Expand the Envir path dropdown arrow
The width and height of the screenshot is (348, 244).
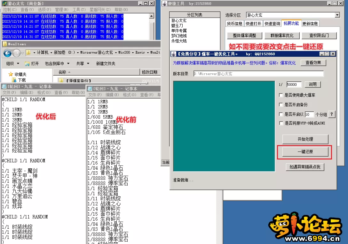[x=148, y=53]
